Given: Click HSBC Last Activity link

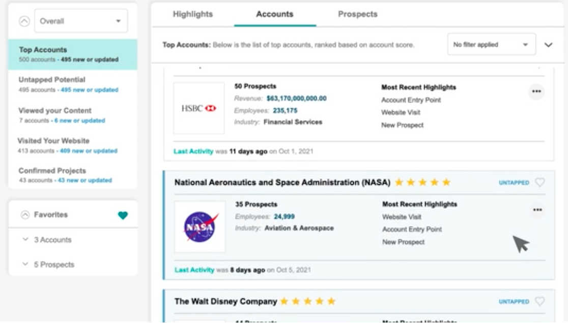Looking at the screenshot, I should pos(193,151).
